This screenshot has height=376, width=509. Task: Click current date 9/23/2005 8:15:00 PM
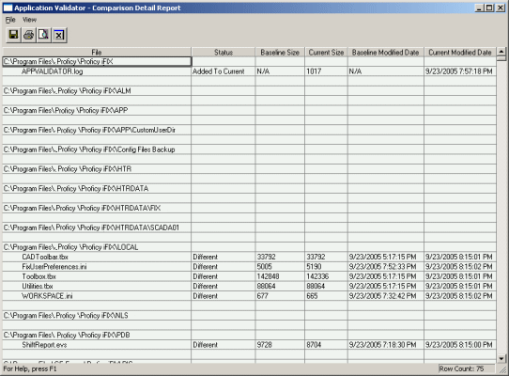tap(460, 344)
